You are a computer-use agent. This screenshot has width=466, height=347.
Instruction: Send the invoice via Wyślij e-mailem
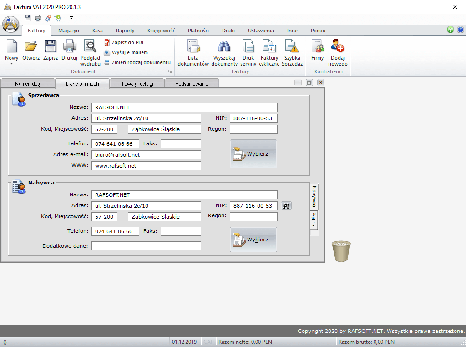pos(126,52)
